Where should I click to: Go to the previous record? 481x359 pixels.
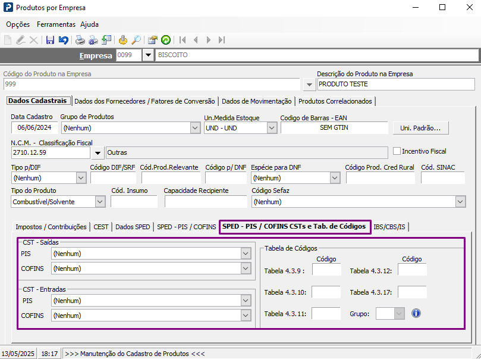click(196, 40)
